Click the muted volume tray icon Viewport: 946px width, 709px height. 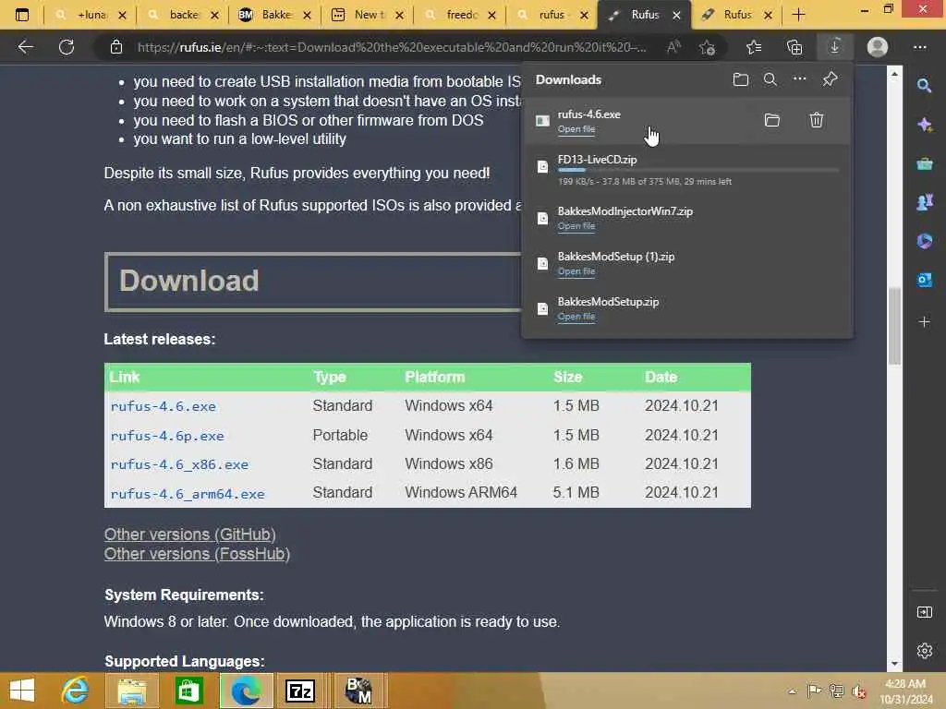pos(859,691)
